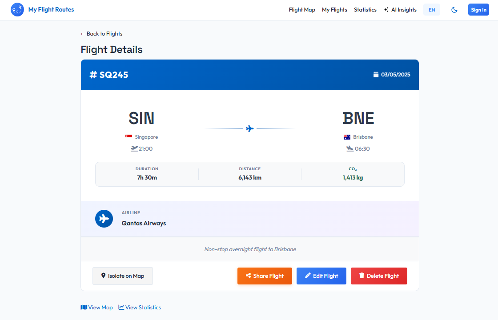This screenshot has height=320, width=498.
Task: Click the 21:00 departure time
Action: 146,148
